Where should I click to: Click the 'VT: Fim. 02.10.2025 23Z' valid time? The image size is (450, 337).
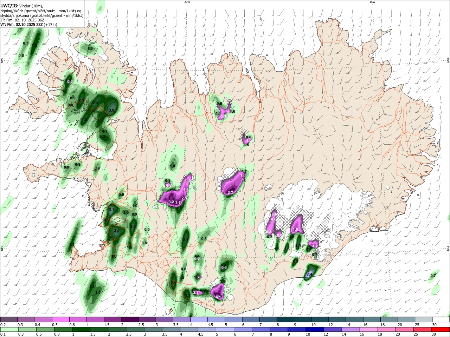click(22, 25)
